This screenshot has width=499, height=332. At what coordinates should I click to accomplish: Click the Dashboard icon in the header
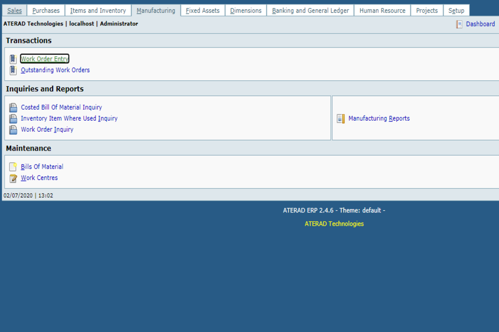click(x=459, y=24)
